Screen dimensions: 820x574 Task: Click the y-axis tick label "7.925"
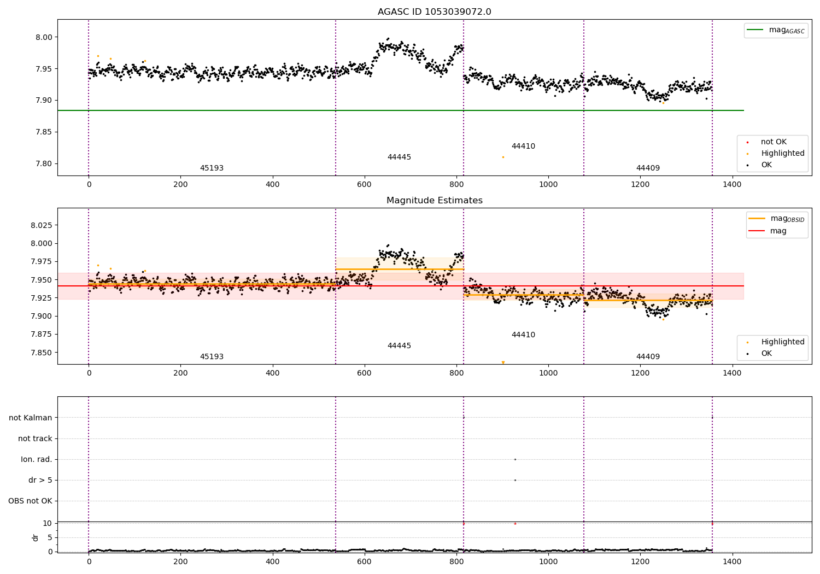pyautogui.click(x=42, y=298)
